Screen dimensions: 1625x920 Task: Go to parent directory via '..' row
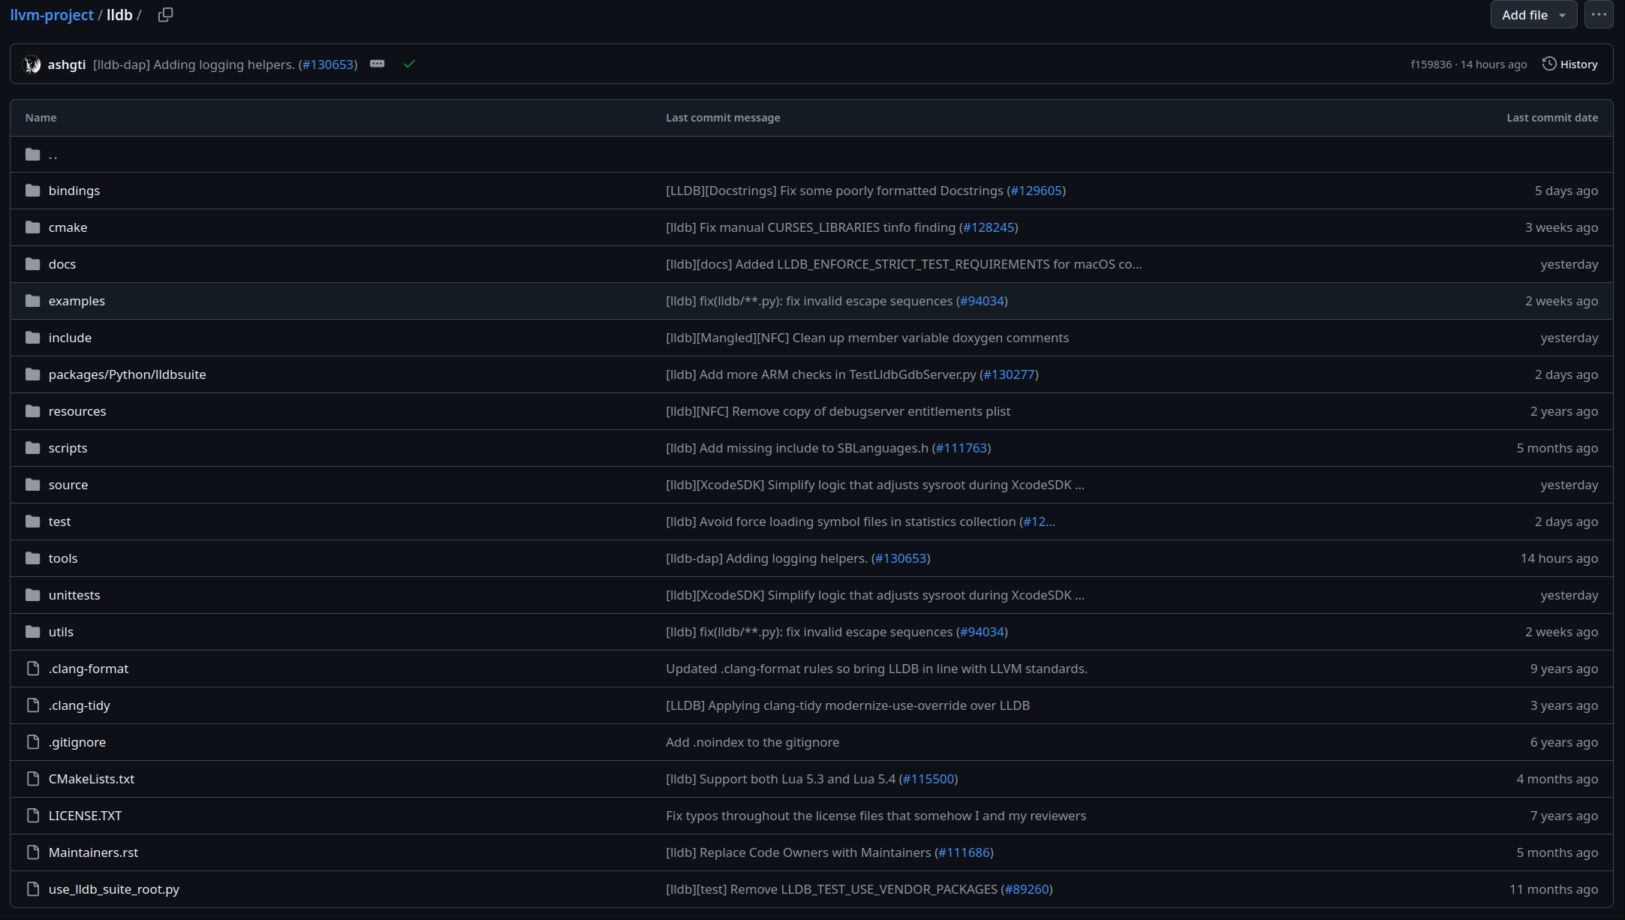click(x=53, y=155)
